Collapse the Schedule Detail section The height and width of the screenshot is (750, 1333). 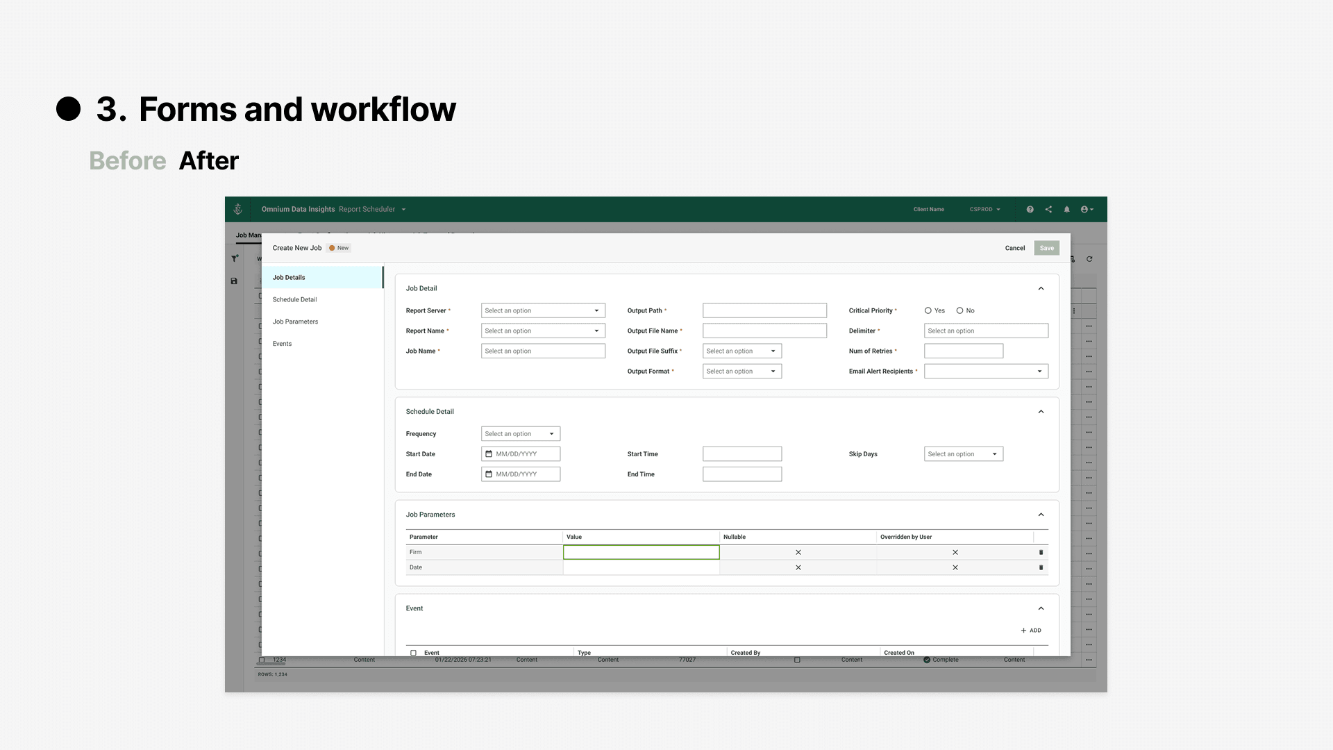[x=1041, y=412]
